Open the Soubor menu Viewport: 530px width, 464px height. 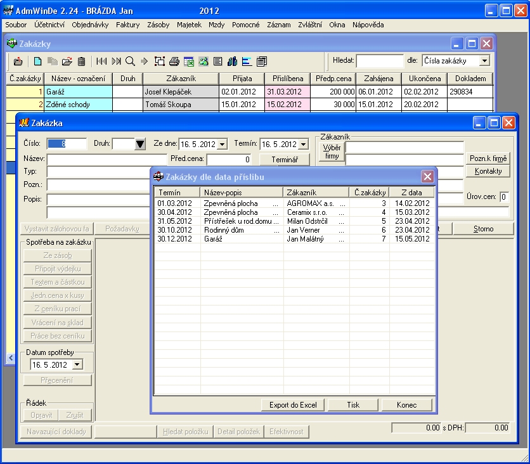[x=16, y=25]
